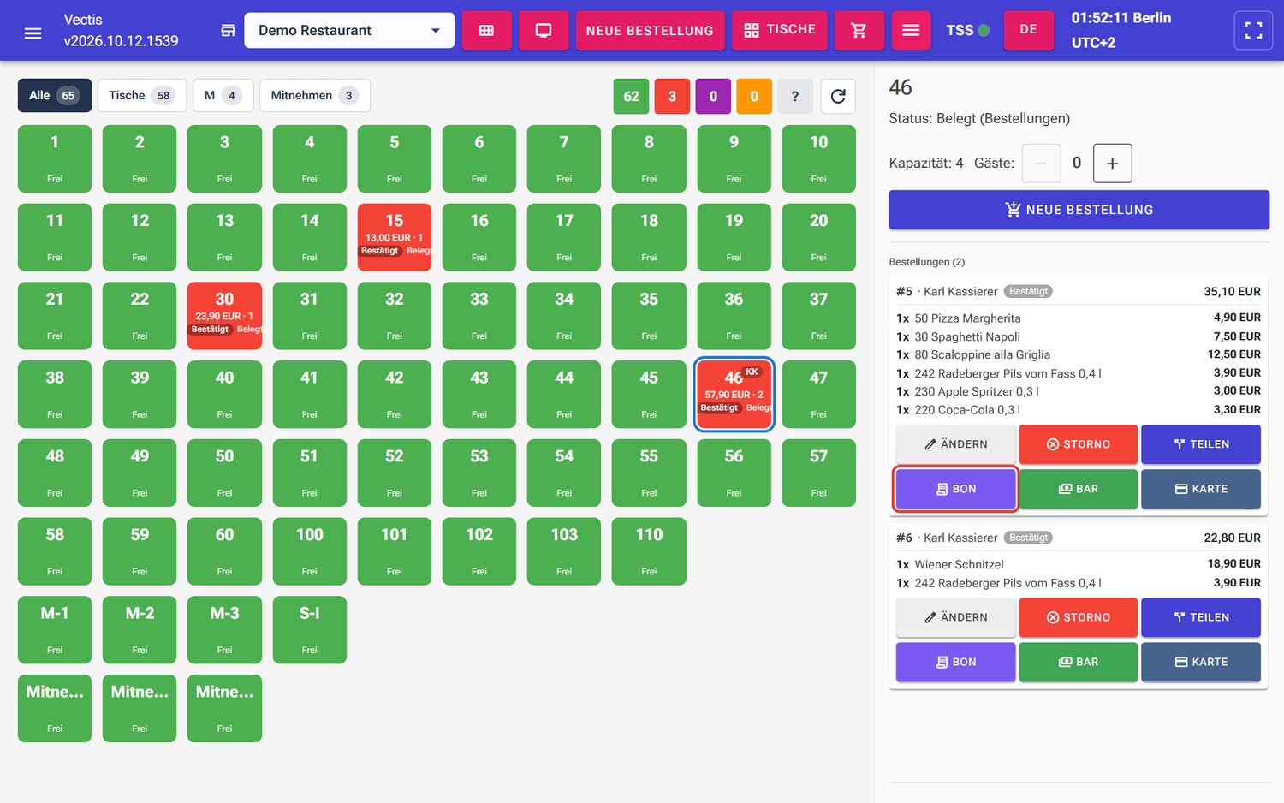The image size is (1284, 803).
Task: Open the hamburger navigation menu
Action: tap(33, 33)
